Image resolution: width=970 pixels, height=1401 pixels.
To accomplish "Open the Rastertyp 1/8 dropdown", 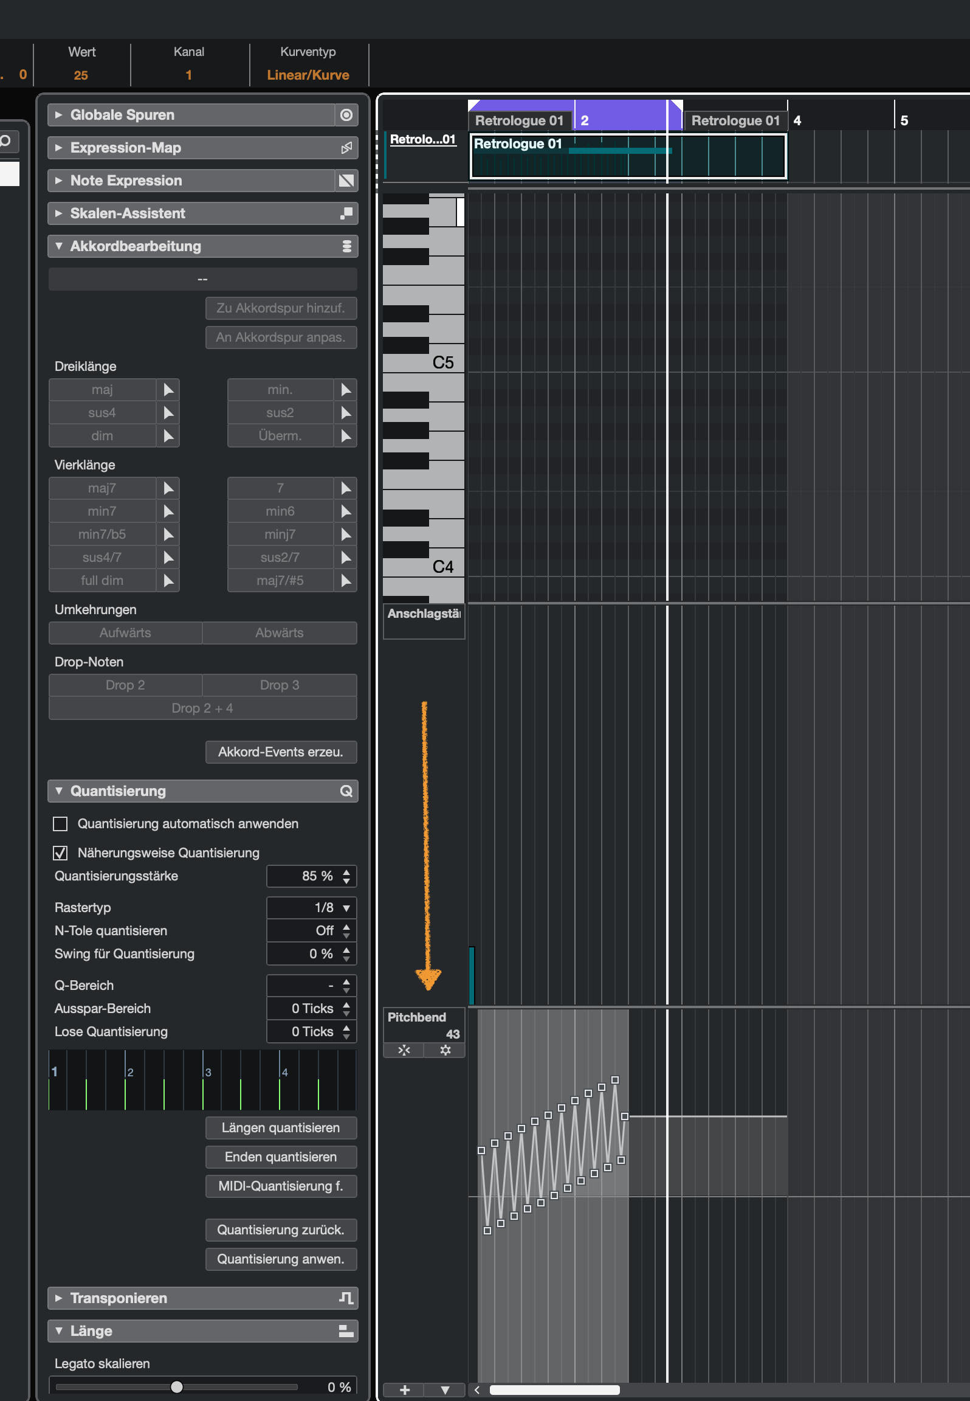I will pyautogui.click(x=311, y=908).
